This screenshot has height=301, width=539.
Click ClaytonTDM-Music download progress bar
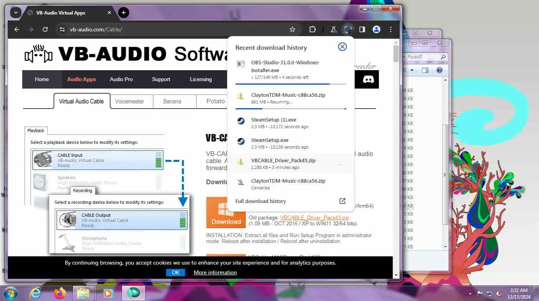[291, 109]
